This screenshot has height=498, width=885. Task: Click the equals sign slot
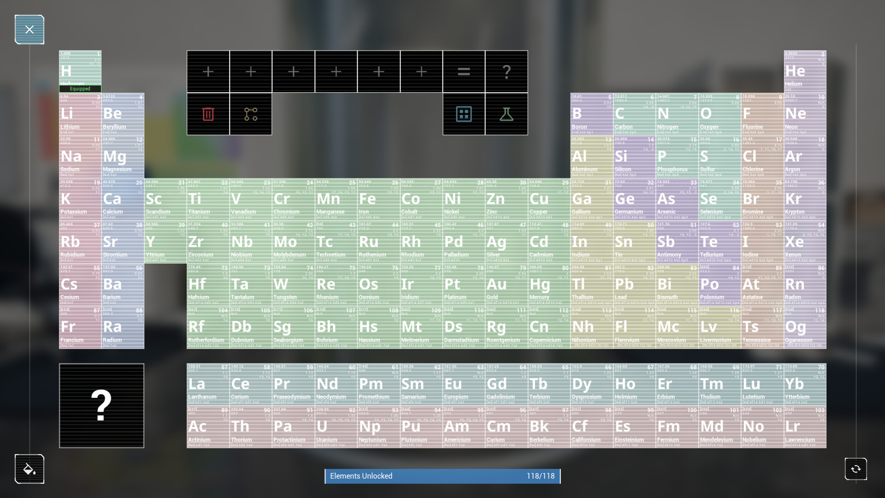click(464, 71)
